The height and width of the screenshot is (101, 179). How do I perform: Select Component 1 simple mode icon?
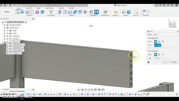coord(156,42)
